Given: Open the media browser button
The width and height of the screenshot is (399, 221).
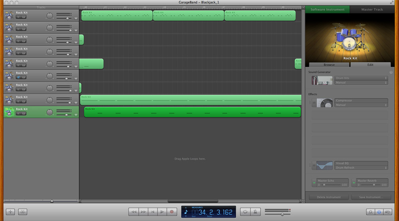Looking at the screenshot, I should click(x=387, y=212).
